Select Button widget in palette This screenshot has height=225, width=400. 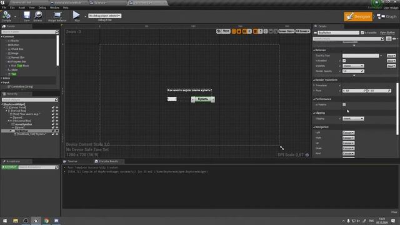pos(15,45)
